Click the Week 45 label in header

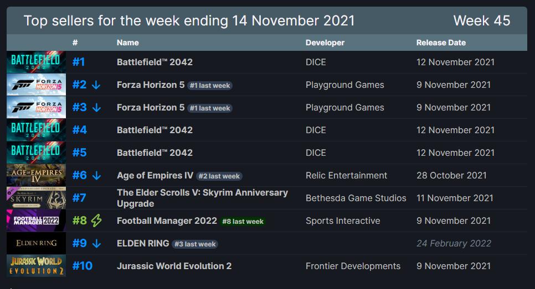pyautogui.click(x=481, y=21)
